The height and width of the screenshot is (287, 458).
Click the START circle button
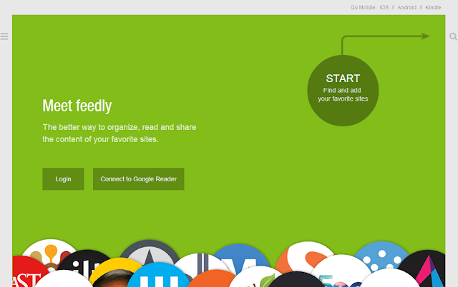[343, 91]
